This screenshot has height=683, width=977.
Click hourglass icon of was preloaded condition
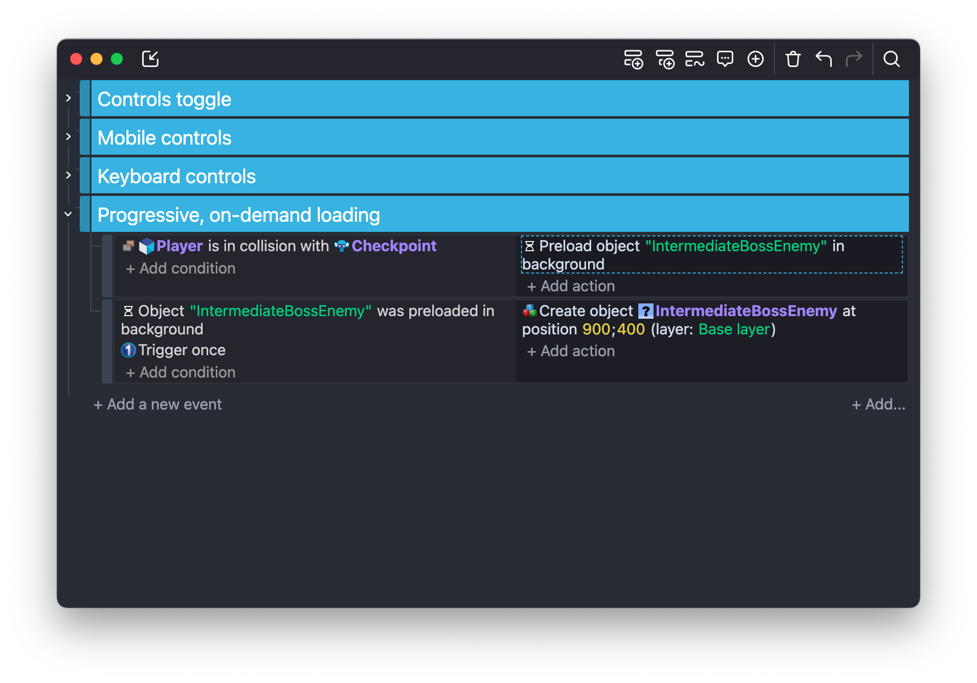(128, 311)
